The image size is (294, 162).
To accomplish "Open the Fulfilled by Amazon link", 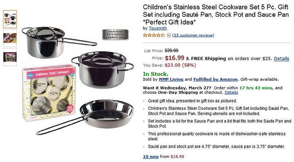I will point(216,80).
